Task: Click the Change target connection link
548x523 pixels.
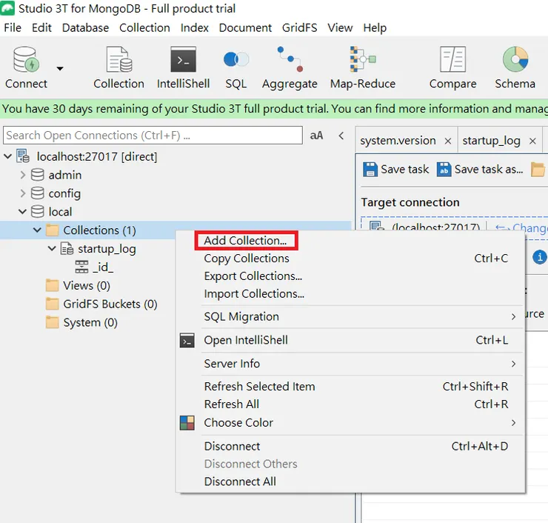Action: point(521,228)
